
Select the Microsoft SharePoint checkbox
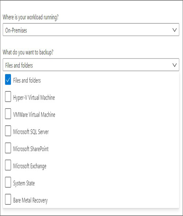tap(8, 148)
